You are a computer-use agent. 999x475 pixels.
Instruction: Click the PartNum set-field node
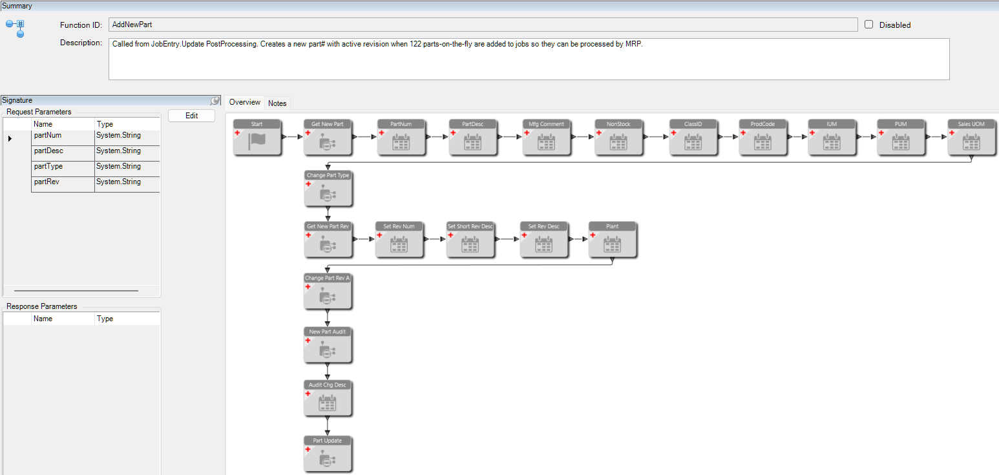click(401, 137)
